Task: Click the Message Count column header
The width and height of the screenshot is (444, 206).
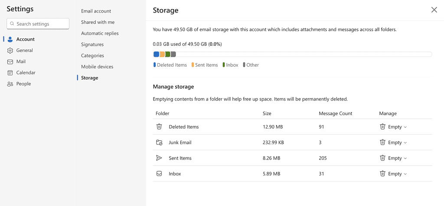Action: point(336,113)
